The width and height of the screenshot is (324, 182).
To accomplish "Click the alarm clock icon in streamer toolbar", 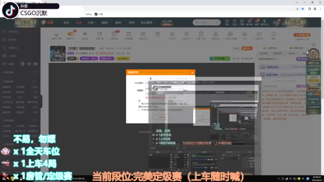I will tap(128, 34).
